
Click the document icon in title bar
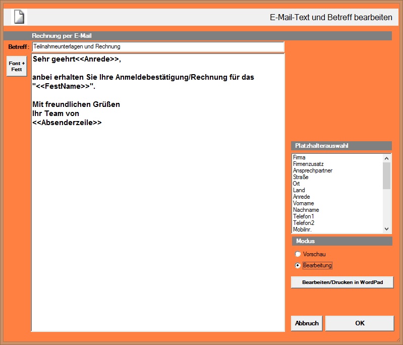[19, 17]
